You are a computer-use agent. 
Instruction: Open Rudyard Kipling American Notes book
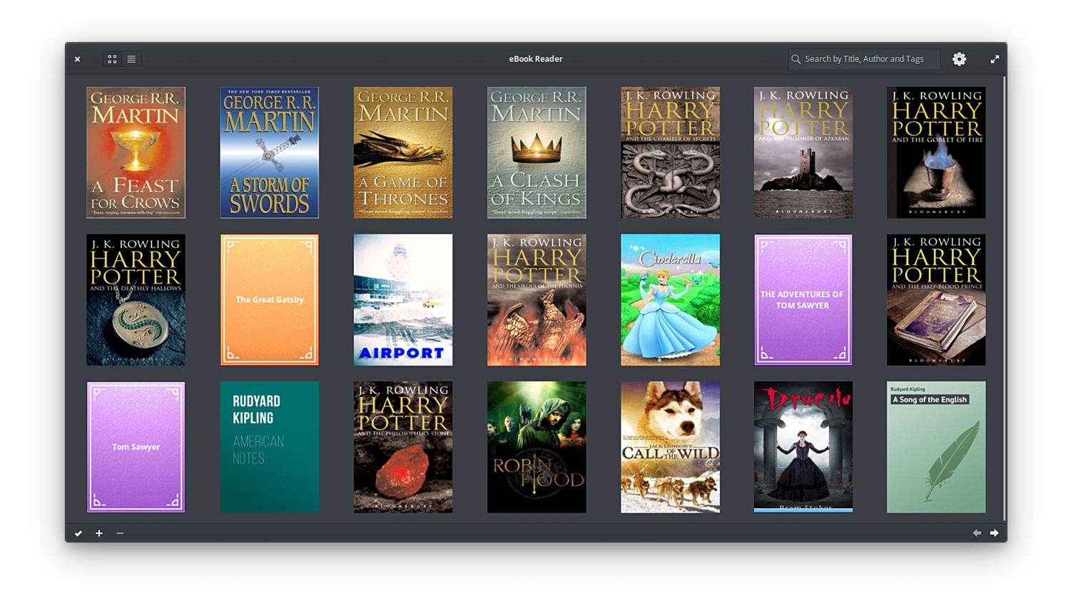tap(269, 447)
